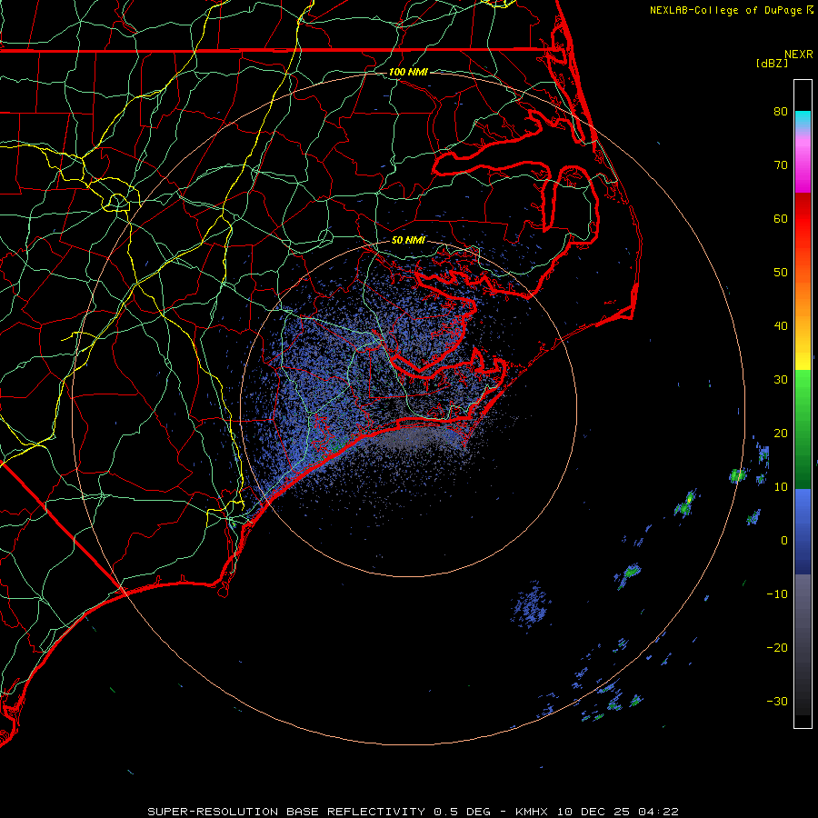Click the 0 dBZ scale value
Screen dimensions: 818x818
tap(784, 541)
